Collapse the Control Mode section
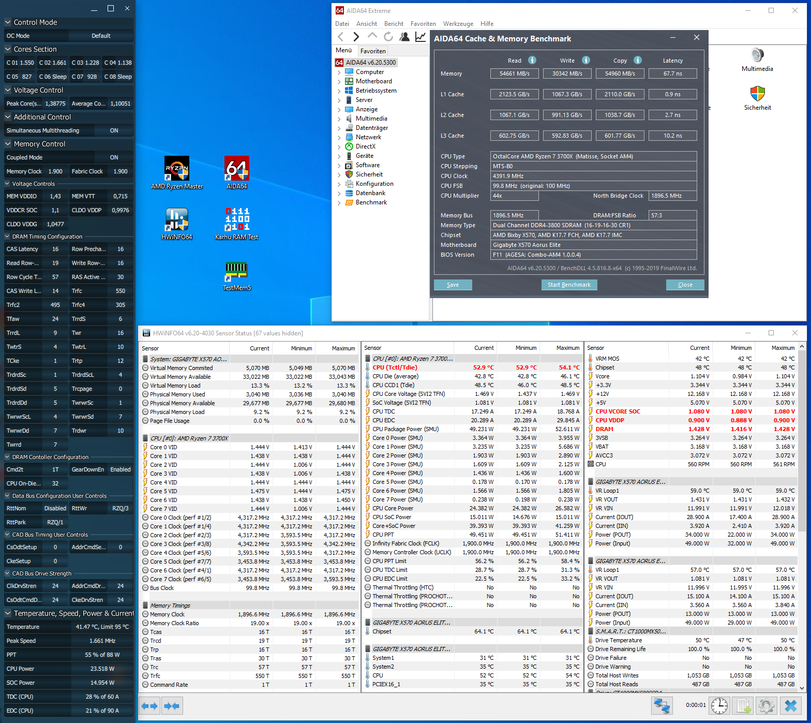811x723 pixels. click(x=8, y=22)
